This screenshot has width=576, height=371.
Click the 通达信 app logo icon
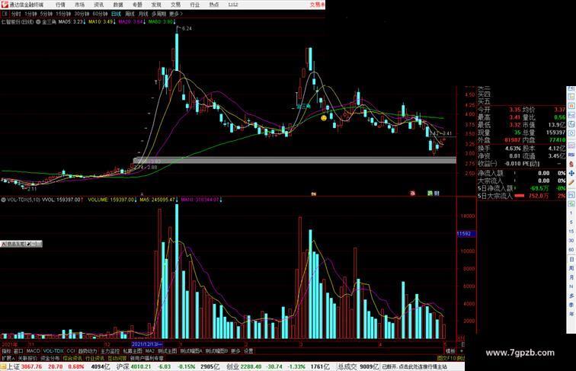[5, 5]
